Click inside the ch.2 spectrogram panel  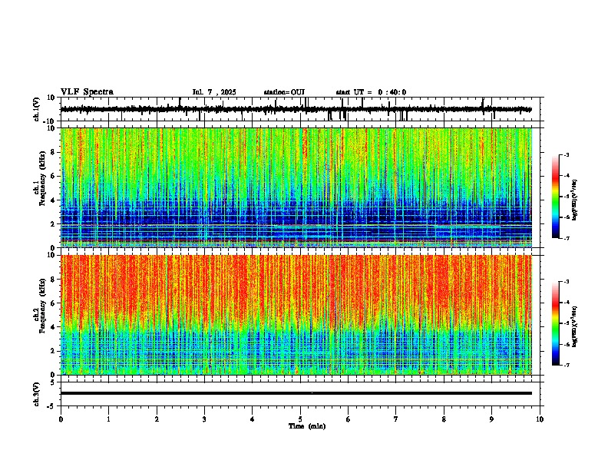coord(296,315)
